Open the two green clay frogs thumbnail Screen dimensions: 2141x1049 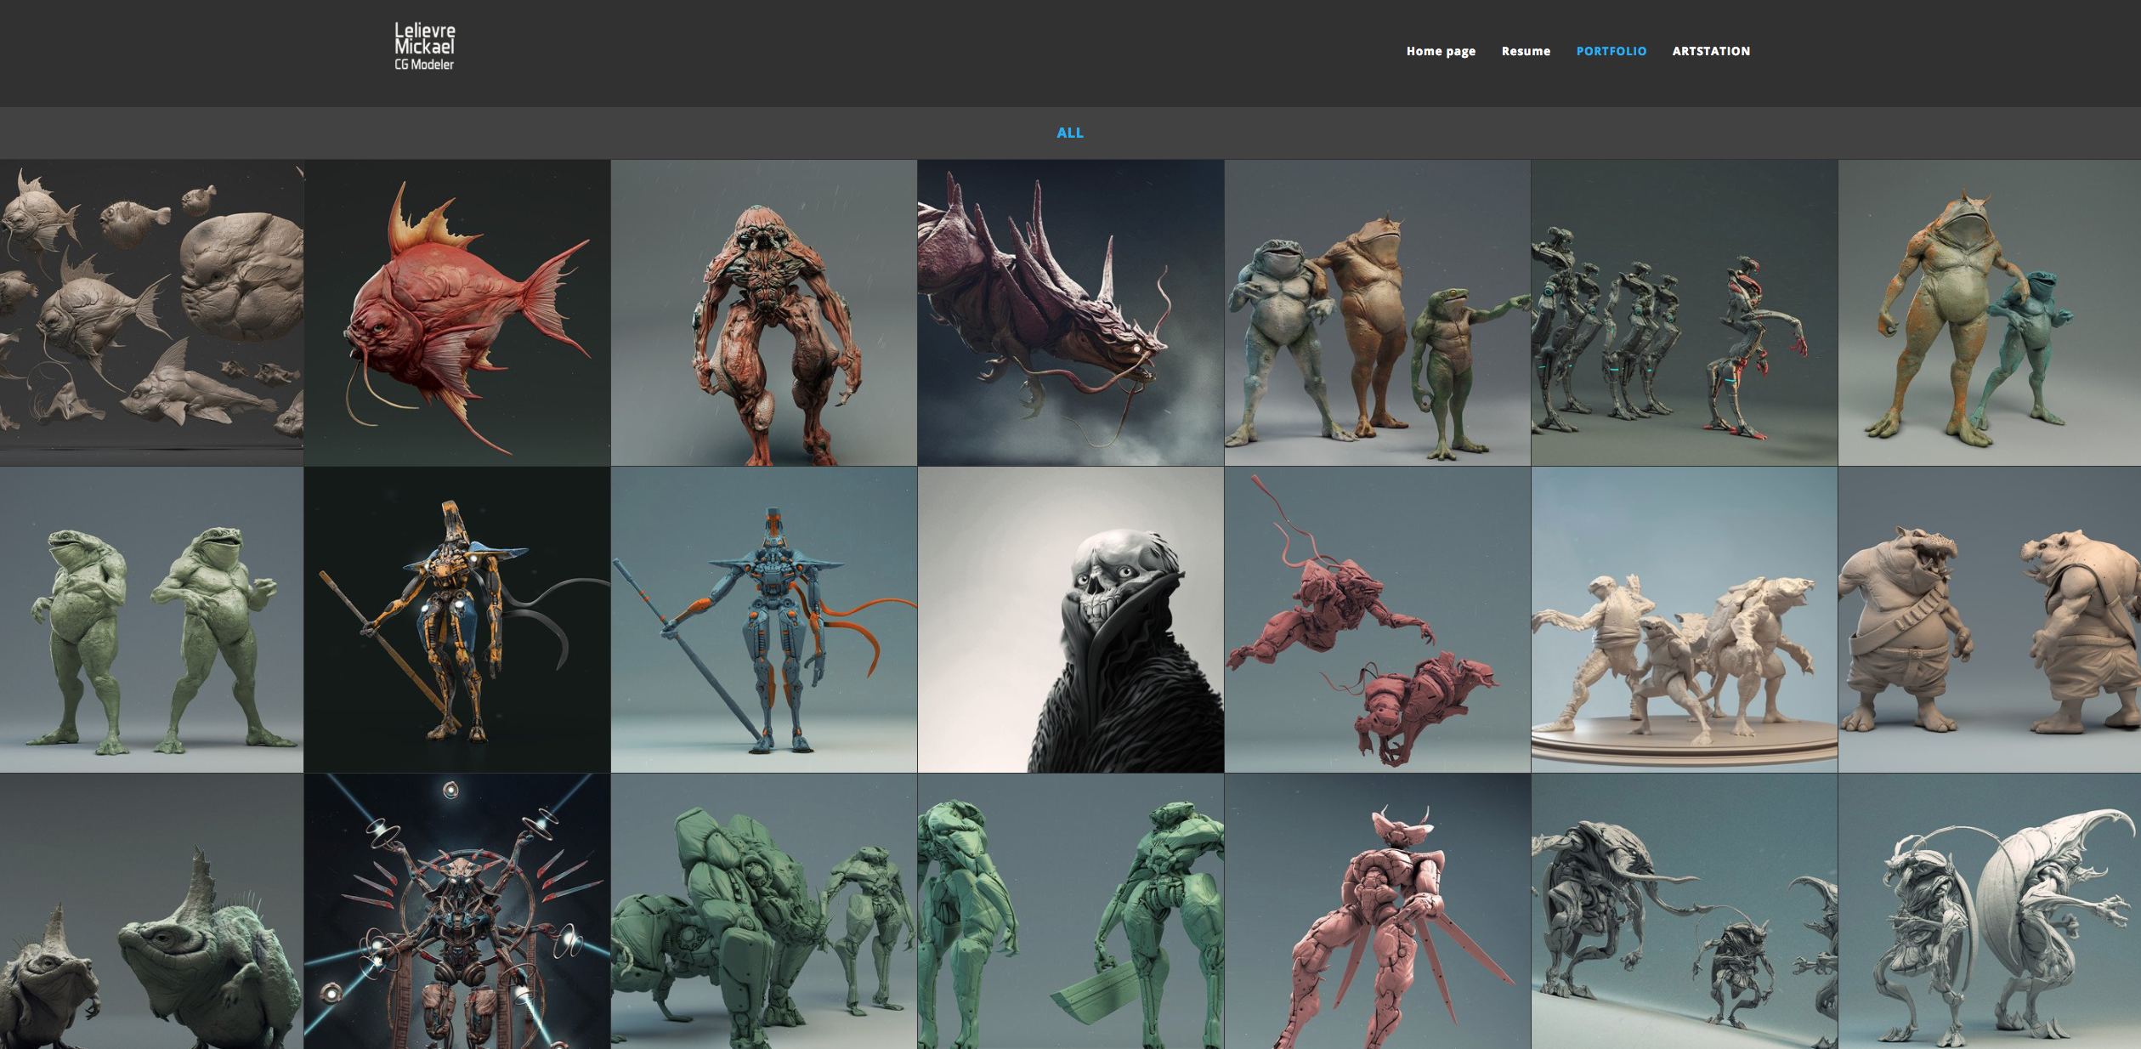[151, 620]
